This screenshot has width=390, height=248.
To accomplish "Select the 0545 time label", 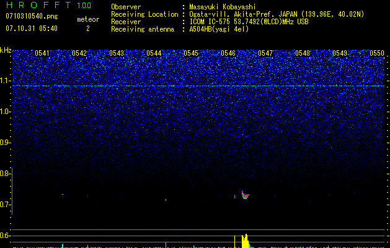I will tap(191, 53).
